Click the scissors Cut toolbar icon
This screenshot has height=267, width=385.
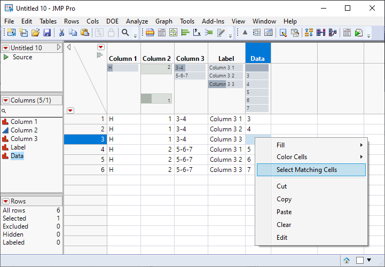pos(61,33)
